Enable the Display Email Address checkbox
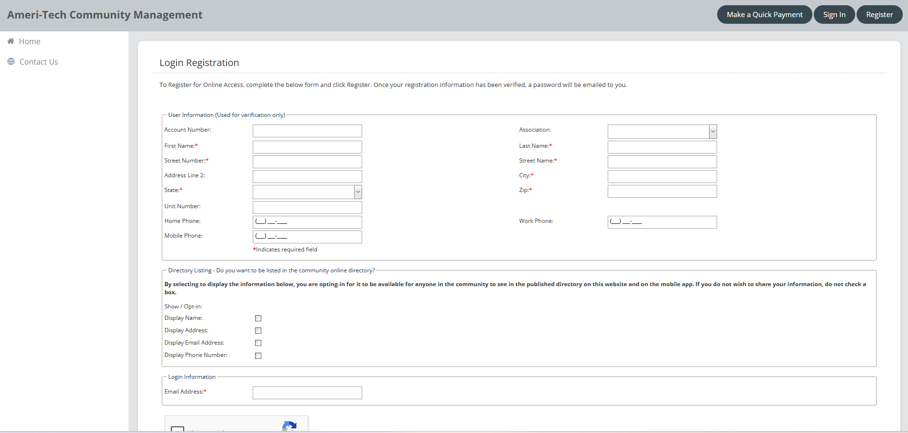Image resolution: width=908 pixels, height=433 pixels. pos(258,343)
